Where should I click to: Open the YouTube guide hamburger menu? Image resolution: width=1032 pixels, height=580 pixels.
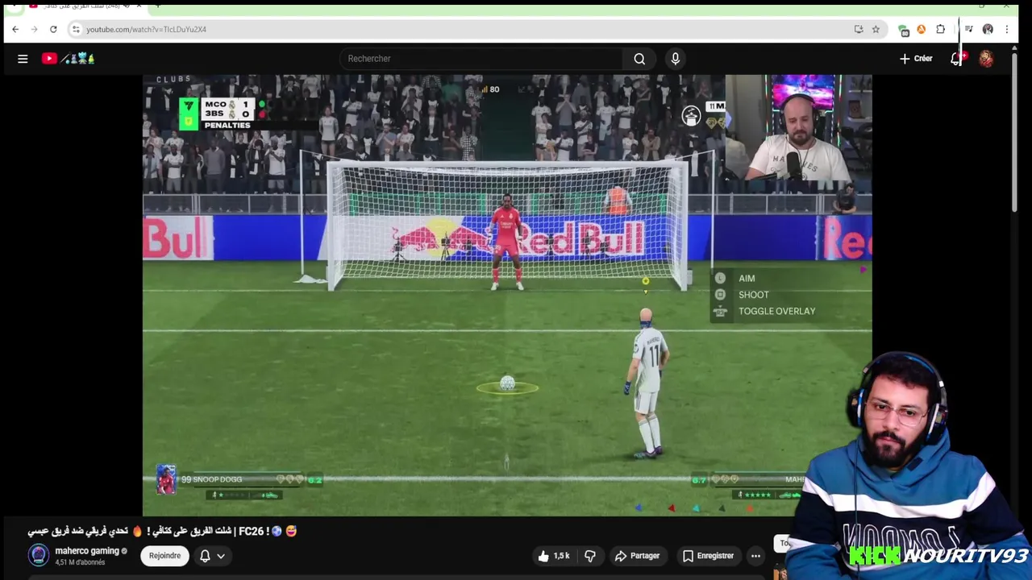point(23,59)
